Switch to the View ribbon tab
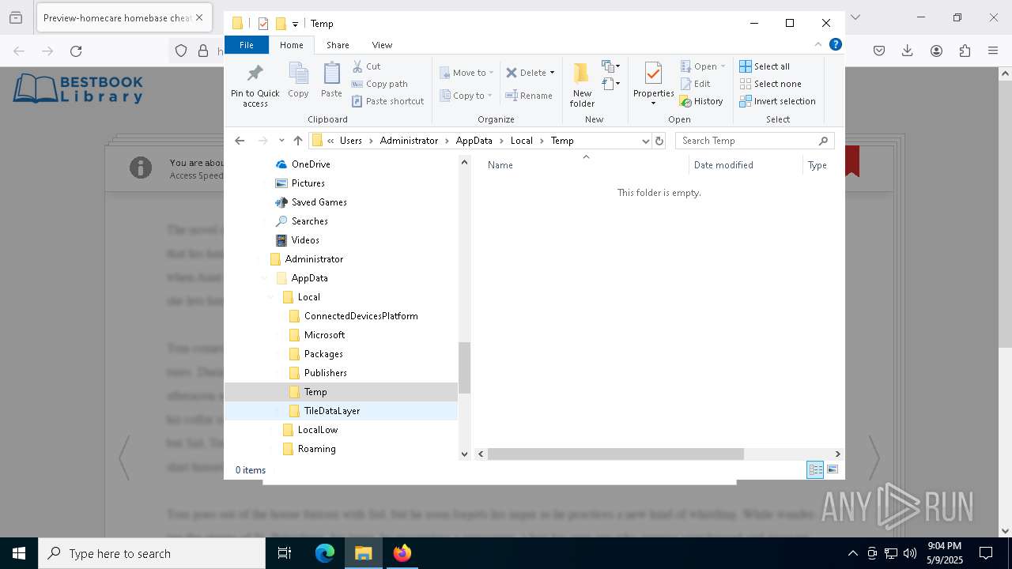This screenshot has height=569, width=1012. point(382,45)
